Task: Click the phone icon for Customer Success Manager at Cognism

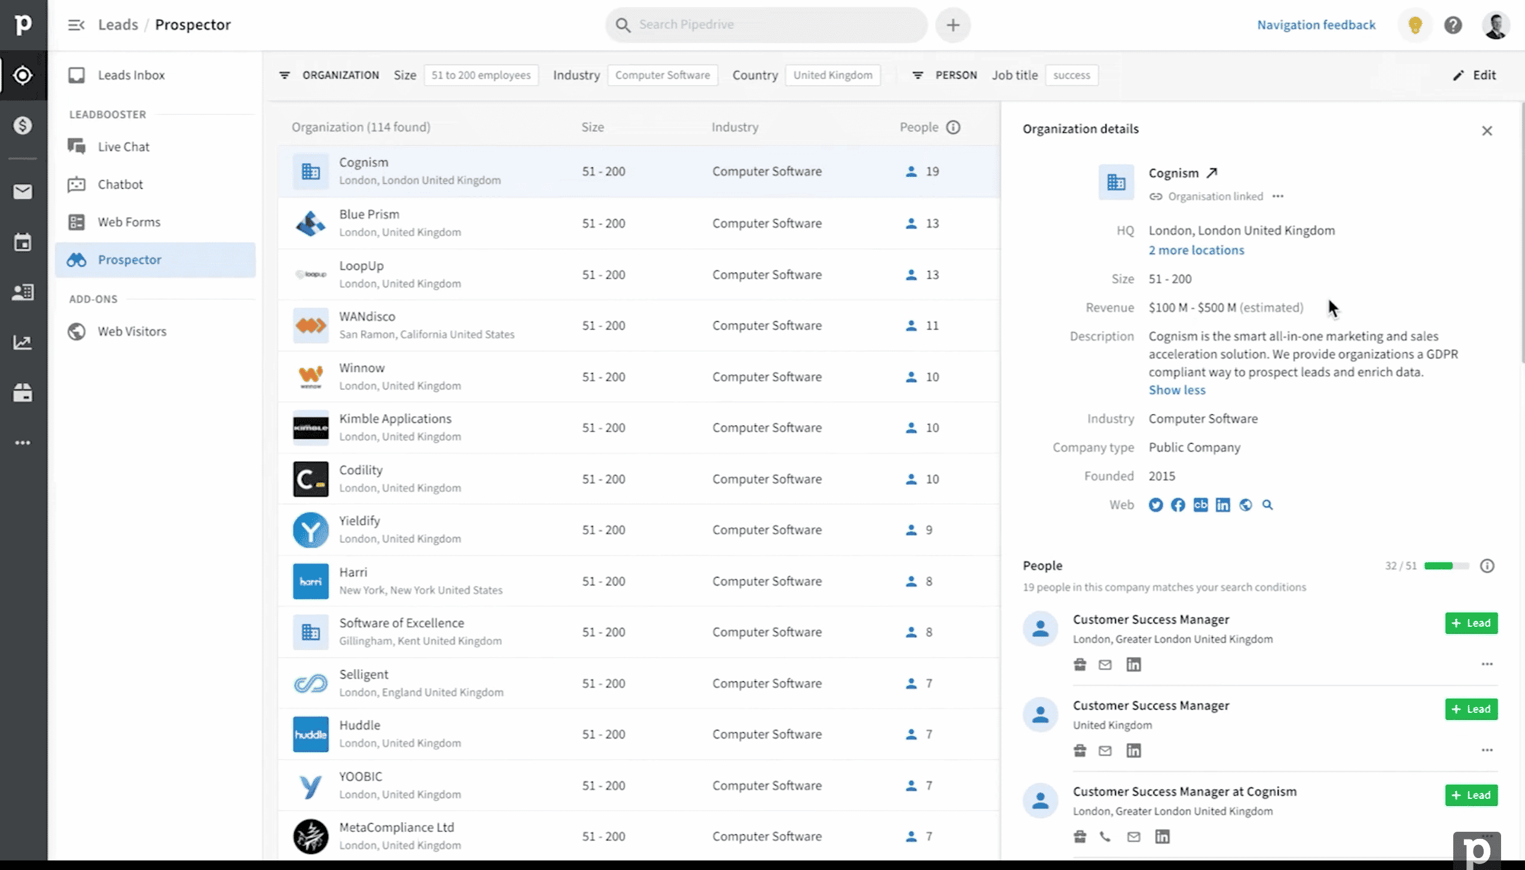Action: coord(1105,837)
